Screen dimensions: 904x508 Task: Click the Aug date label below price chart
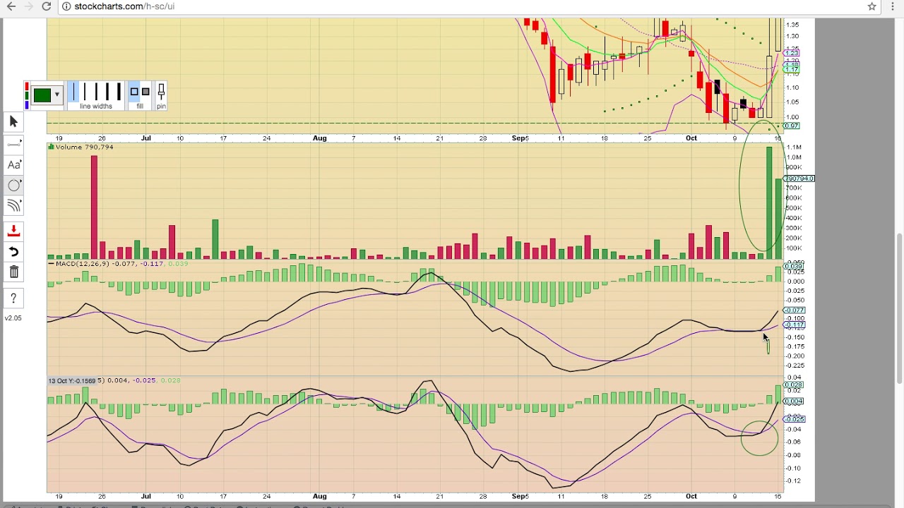click(x=319, y=138)
